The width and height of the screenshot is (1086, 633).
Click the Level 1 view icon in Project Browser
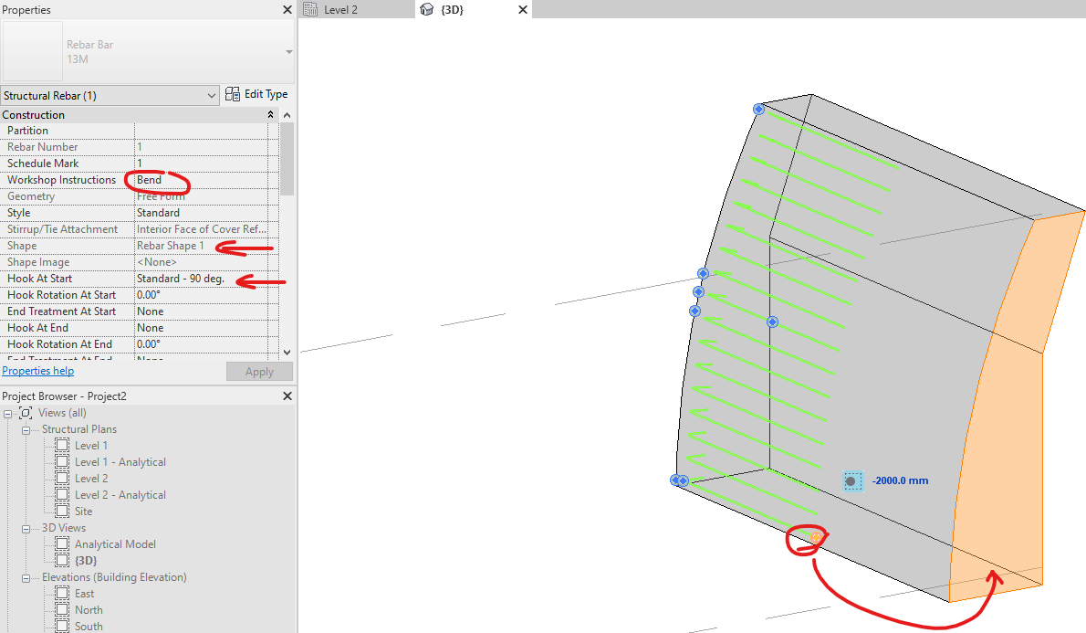coord(61,445)
